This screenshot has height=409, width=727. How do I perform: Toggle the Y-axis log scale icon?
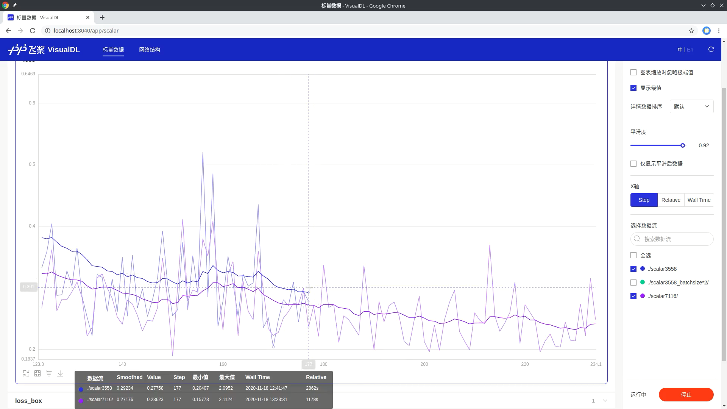click(49, 374)
